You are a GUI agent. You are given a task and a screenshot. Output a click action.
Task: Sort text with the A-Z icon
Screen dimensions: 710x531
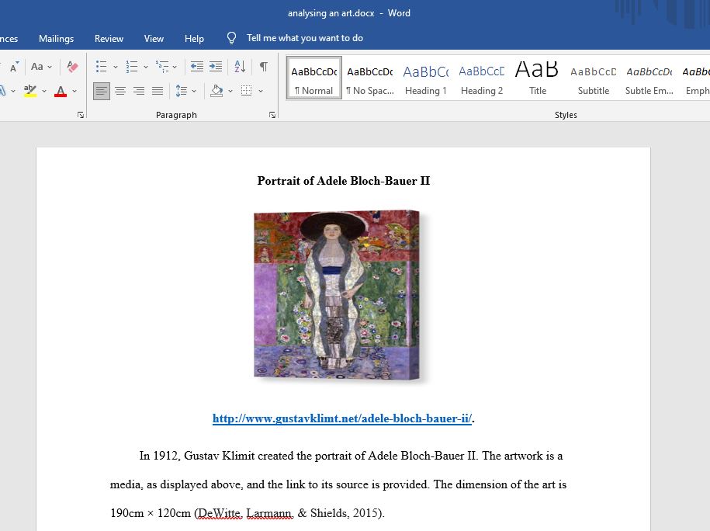pos(240,67)
